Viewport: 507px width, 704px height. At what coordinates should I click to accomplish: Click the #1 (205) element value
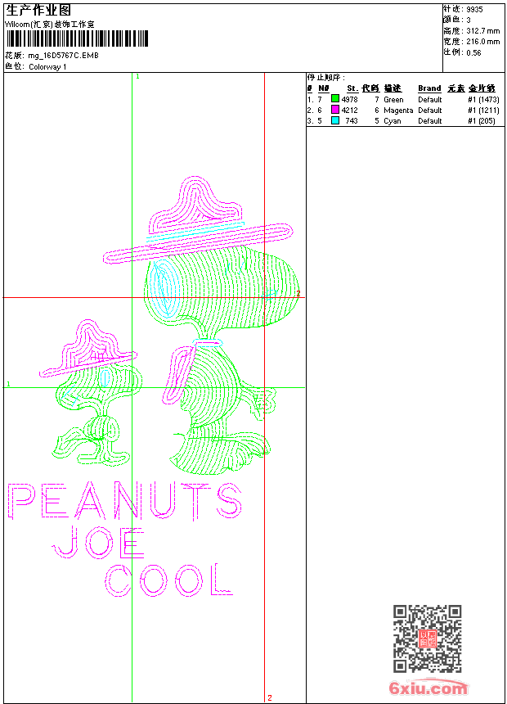tap(482, 121)
